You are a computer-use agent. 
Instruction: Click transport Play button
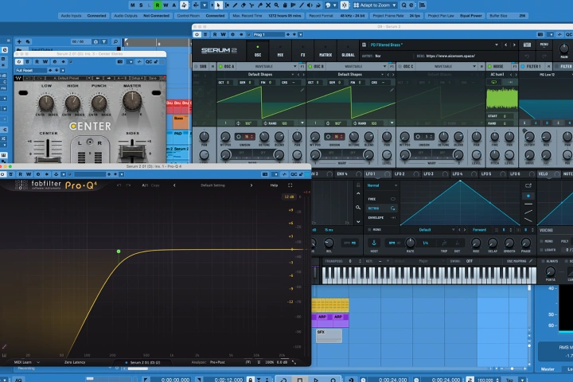[x=316, y=380]
